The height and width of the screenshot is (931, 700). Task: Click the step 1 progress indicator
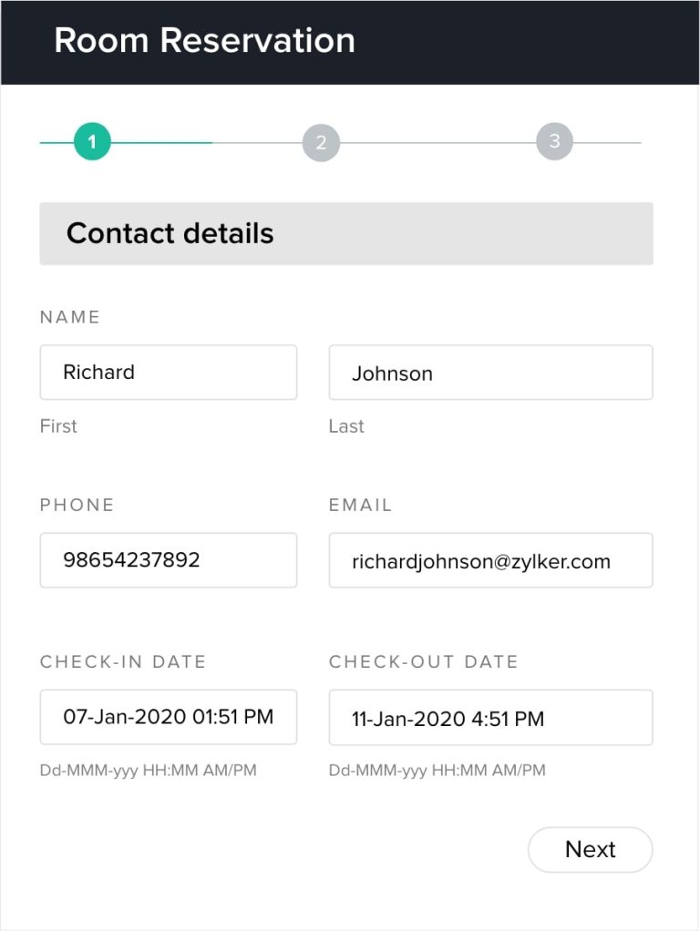pyautogui.click(x=92, y=142)
